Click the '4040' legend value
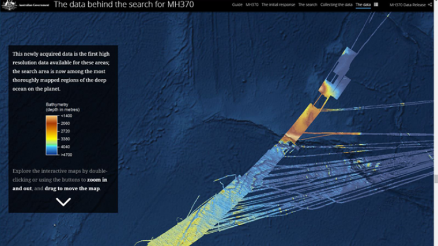This screenshot has height=246, width=438. click(65, 147)
